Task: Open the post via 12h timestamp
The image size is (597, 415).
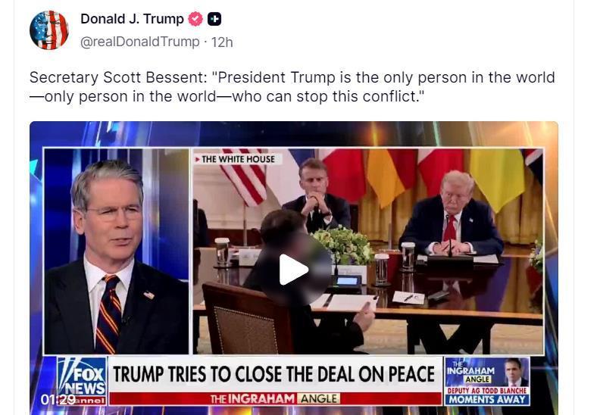Action: pos(222,42)
